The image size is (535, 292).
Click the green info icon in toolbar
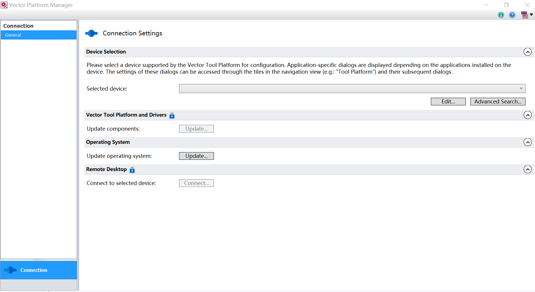[x=501, y=15]
